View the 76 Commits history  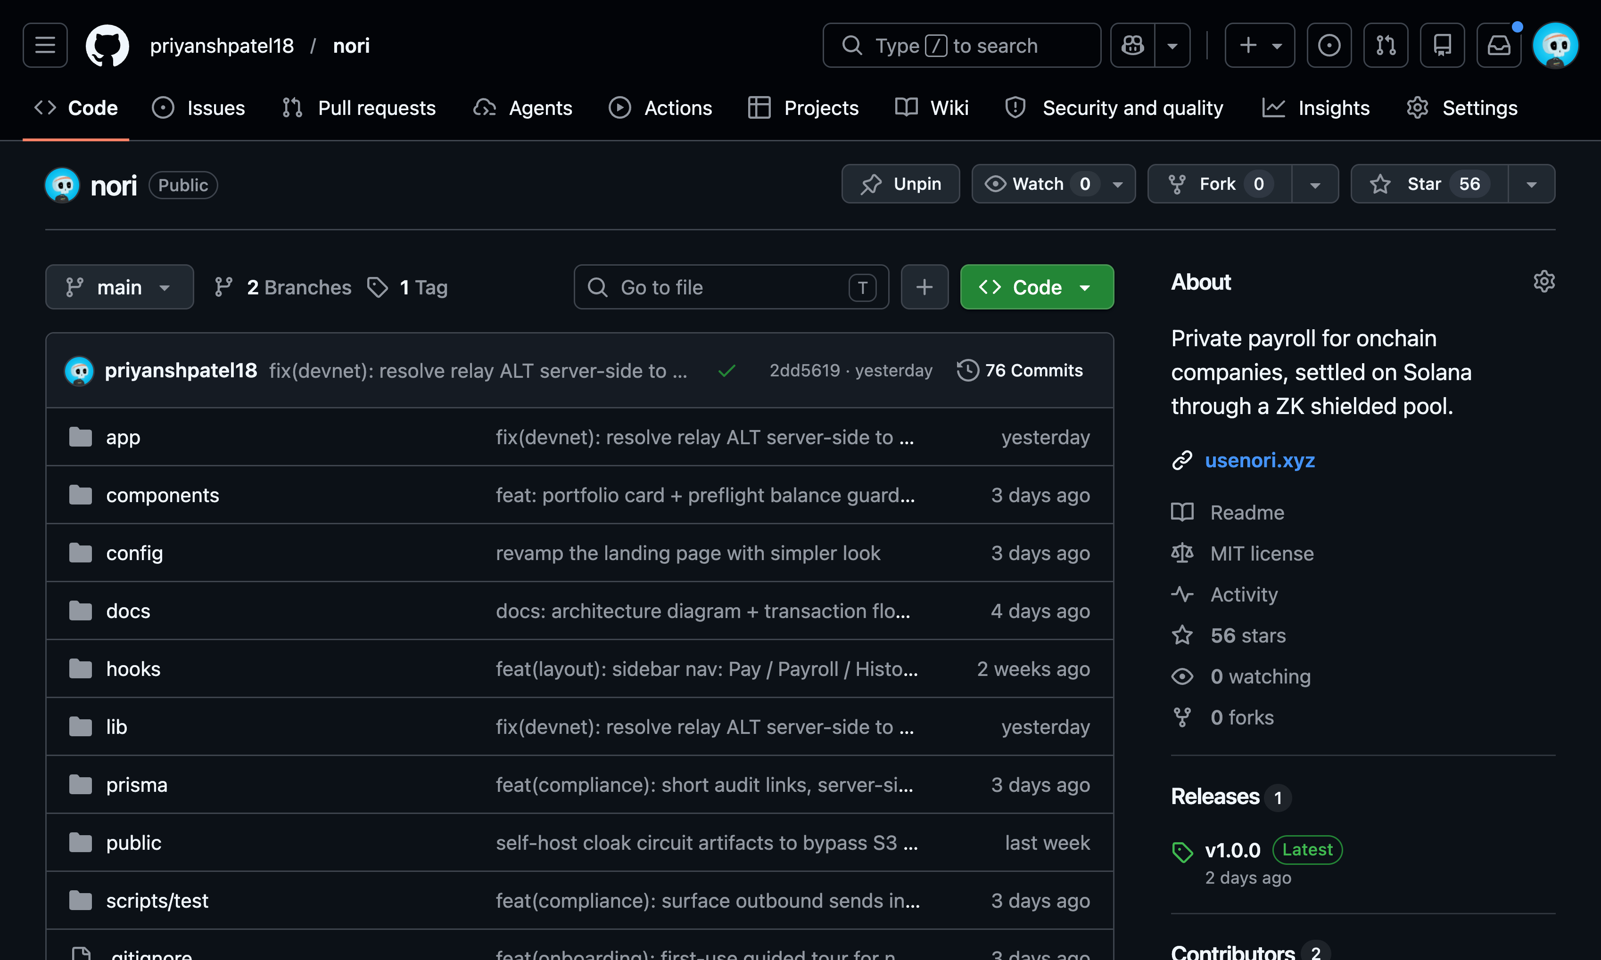(1020, 371)
